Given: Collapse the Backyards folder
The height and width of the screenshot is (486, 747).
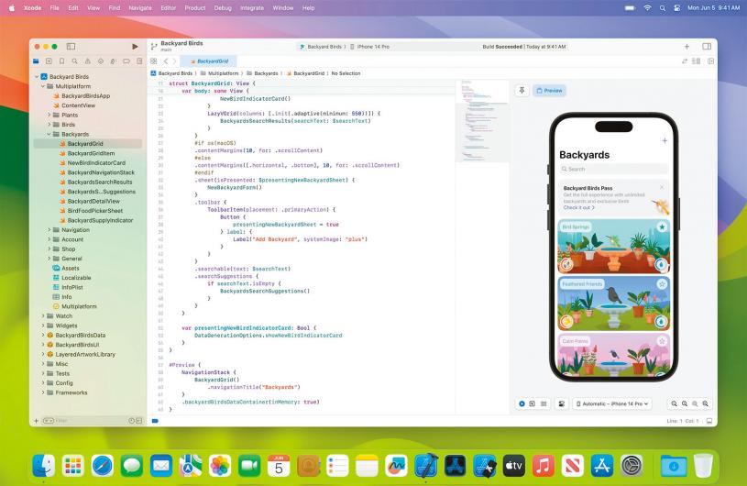Looking at the screenshot, I should 49,134.
